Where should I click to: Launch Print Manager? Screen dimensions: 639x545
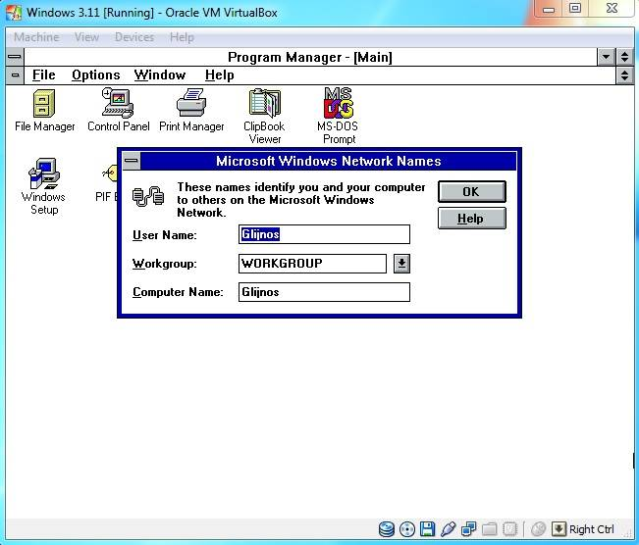191,104
